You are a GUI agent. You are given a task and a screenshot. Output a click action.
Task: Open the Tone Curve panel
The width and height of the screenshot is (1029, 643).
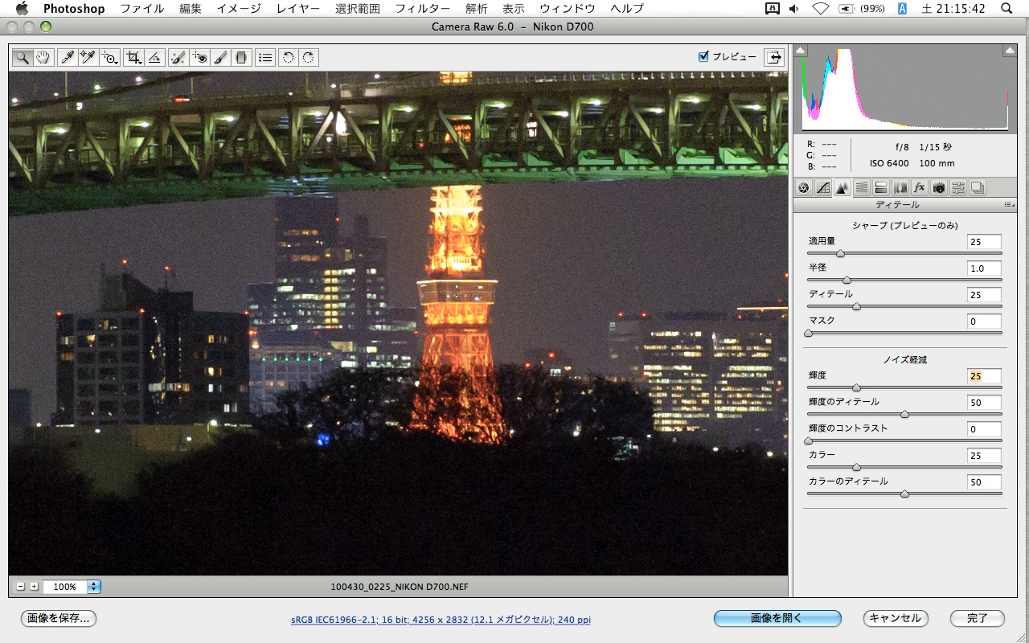pyautogui.click(x=822, y=187)
